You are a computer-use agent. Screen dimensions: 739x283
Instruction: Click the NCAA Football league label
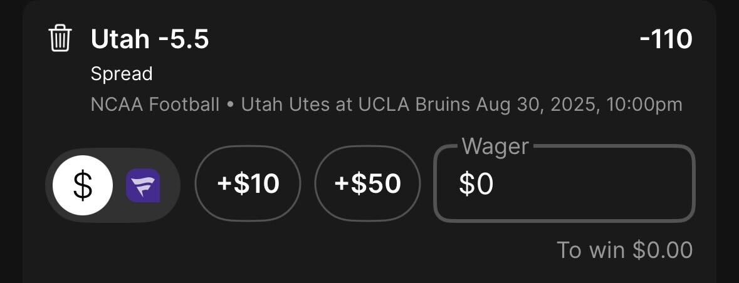tap(155, 105)
